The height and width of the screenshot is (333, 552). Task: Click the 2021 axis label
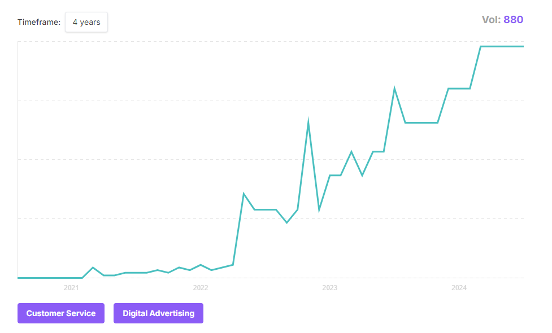[71, 287]
